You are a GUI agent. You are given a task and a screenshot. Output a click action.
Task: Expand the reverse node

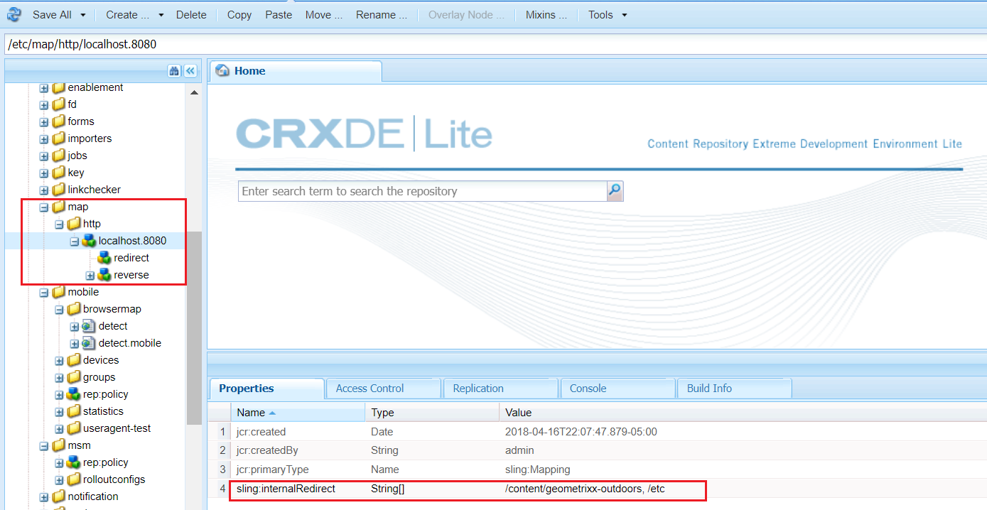(91, 275)
